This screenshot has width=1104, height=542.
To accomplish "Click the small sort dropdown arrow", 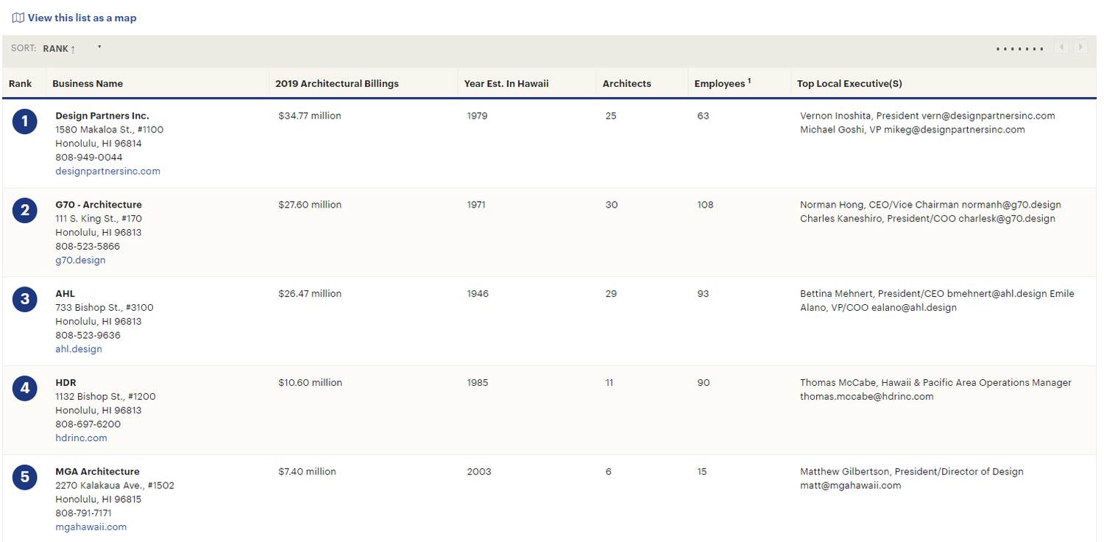I will (99, 47).
